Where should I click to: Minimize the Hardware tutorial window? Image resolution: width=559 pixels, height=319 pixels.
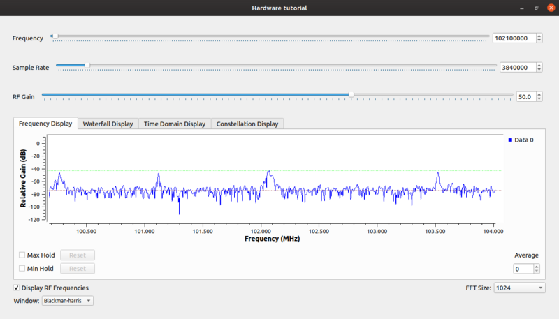click(522, 8)
